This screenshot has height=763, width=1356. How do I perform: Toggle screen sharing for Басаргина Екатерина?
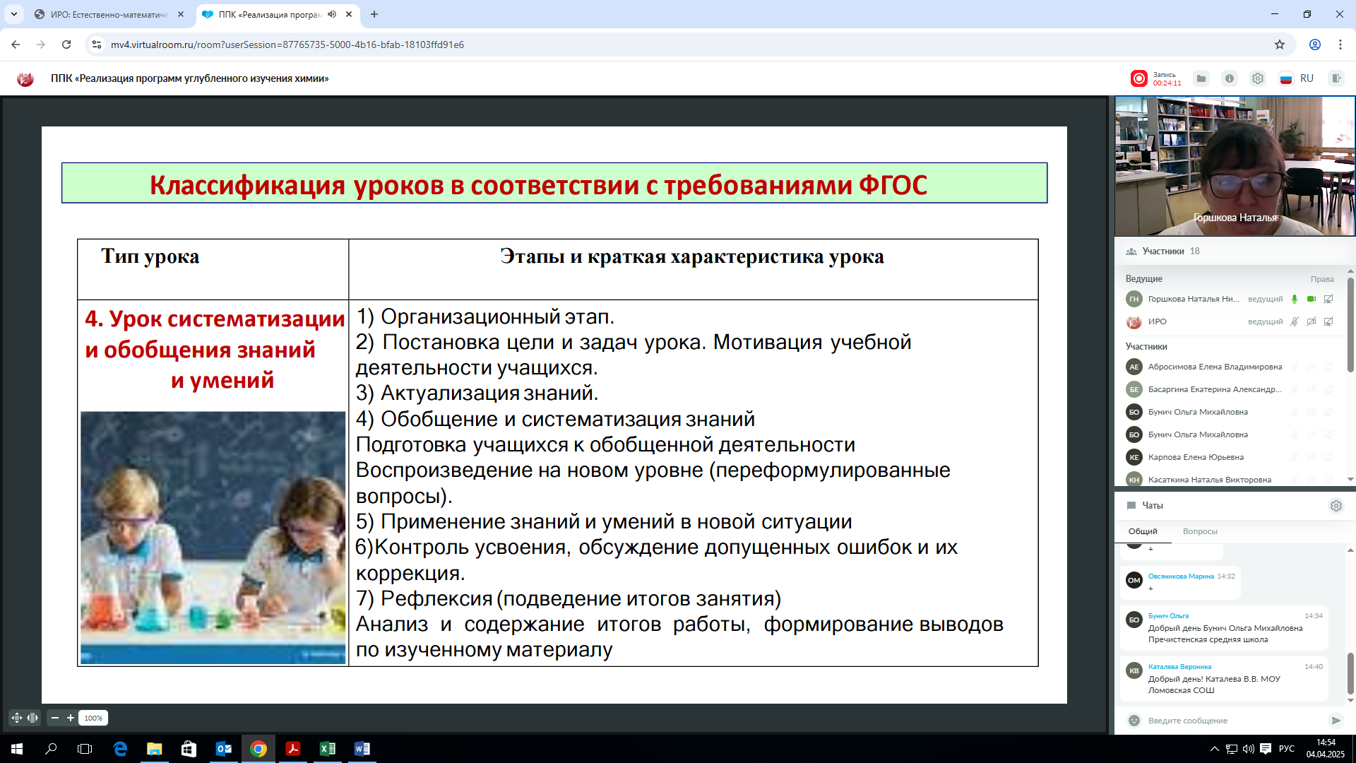point(1328,390)
